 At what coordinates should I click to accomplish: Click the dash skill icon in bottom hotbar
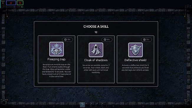[82, 105]
